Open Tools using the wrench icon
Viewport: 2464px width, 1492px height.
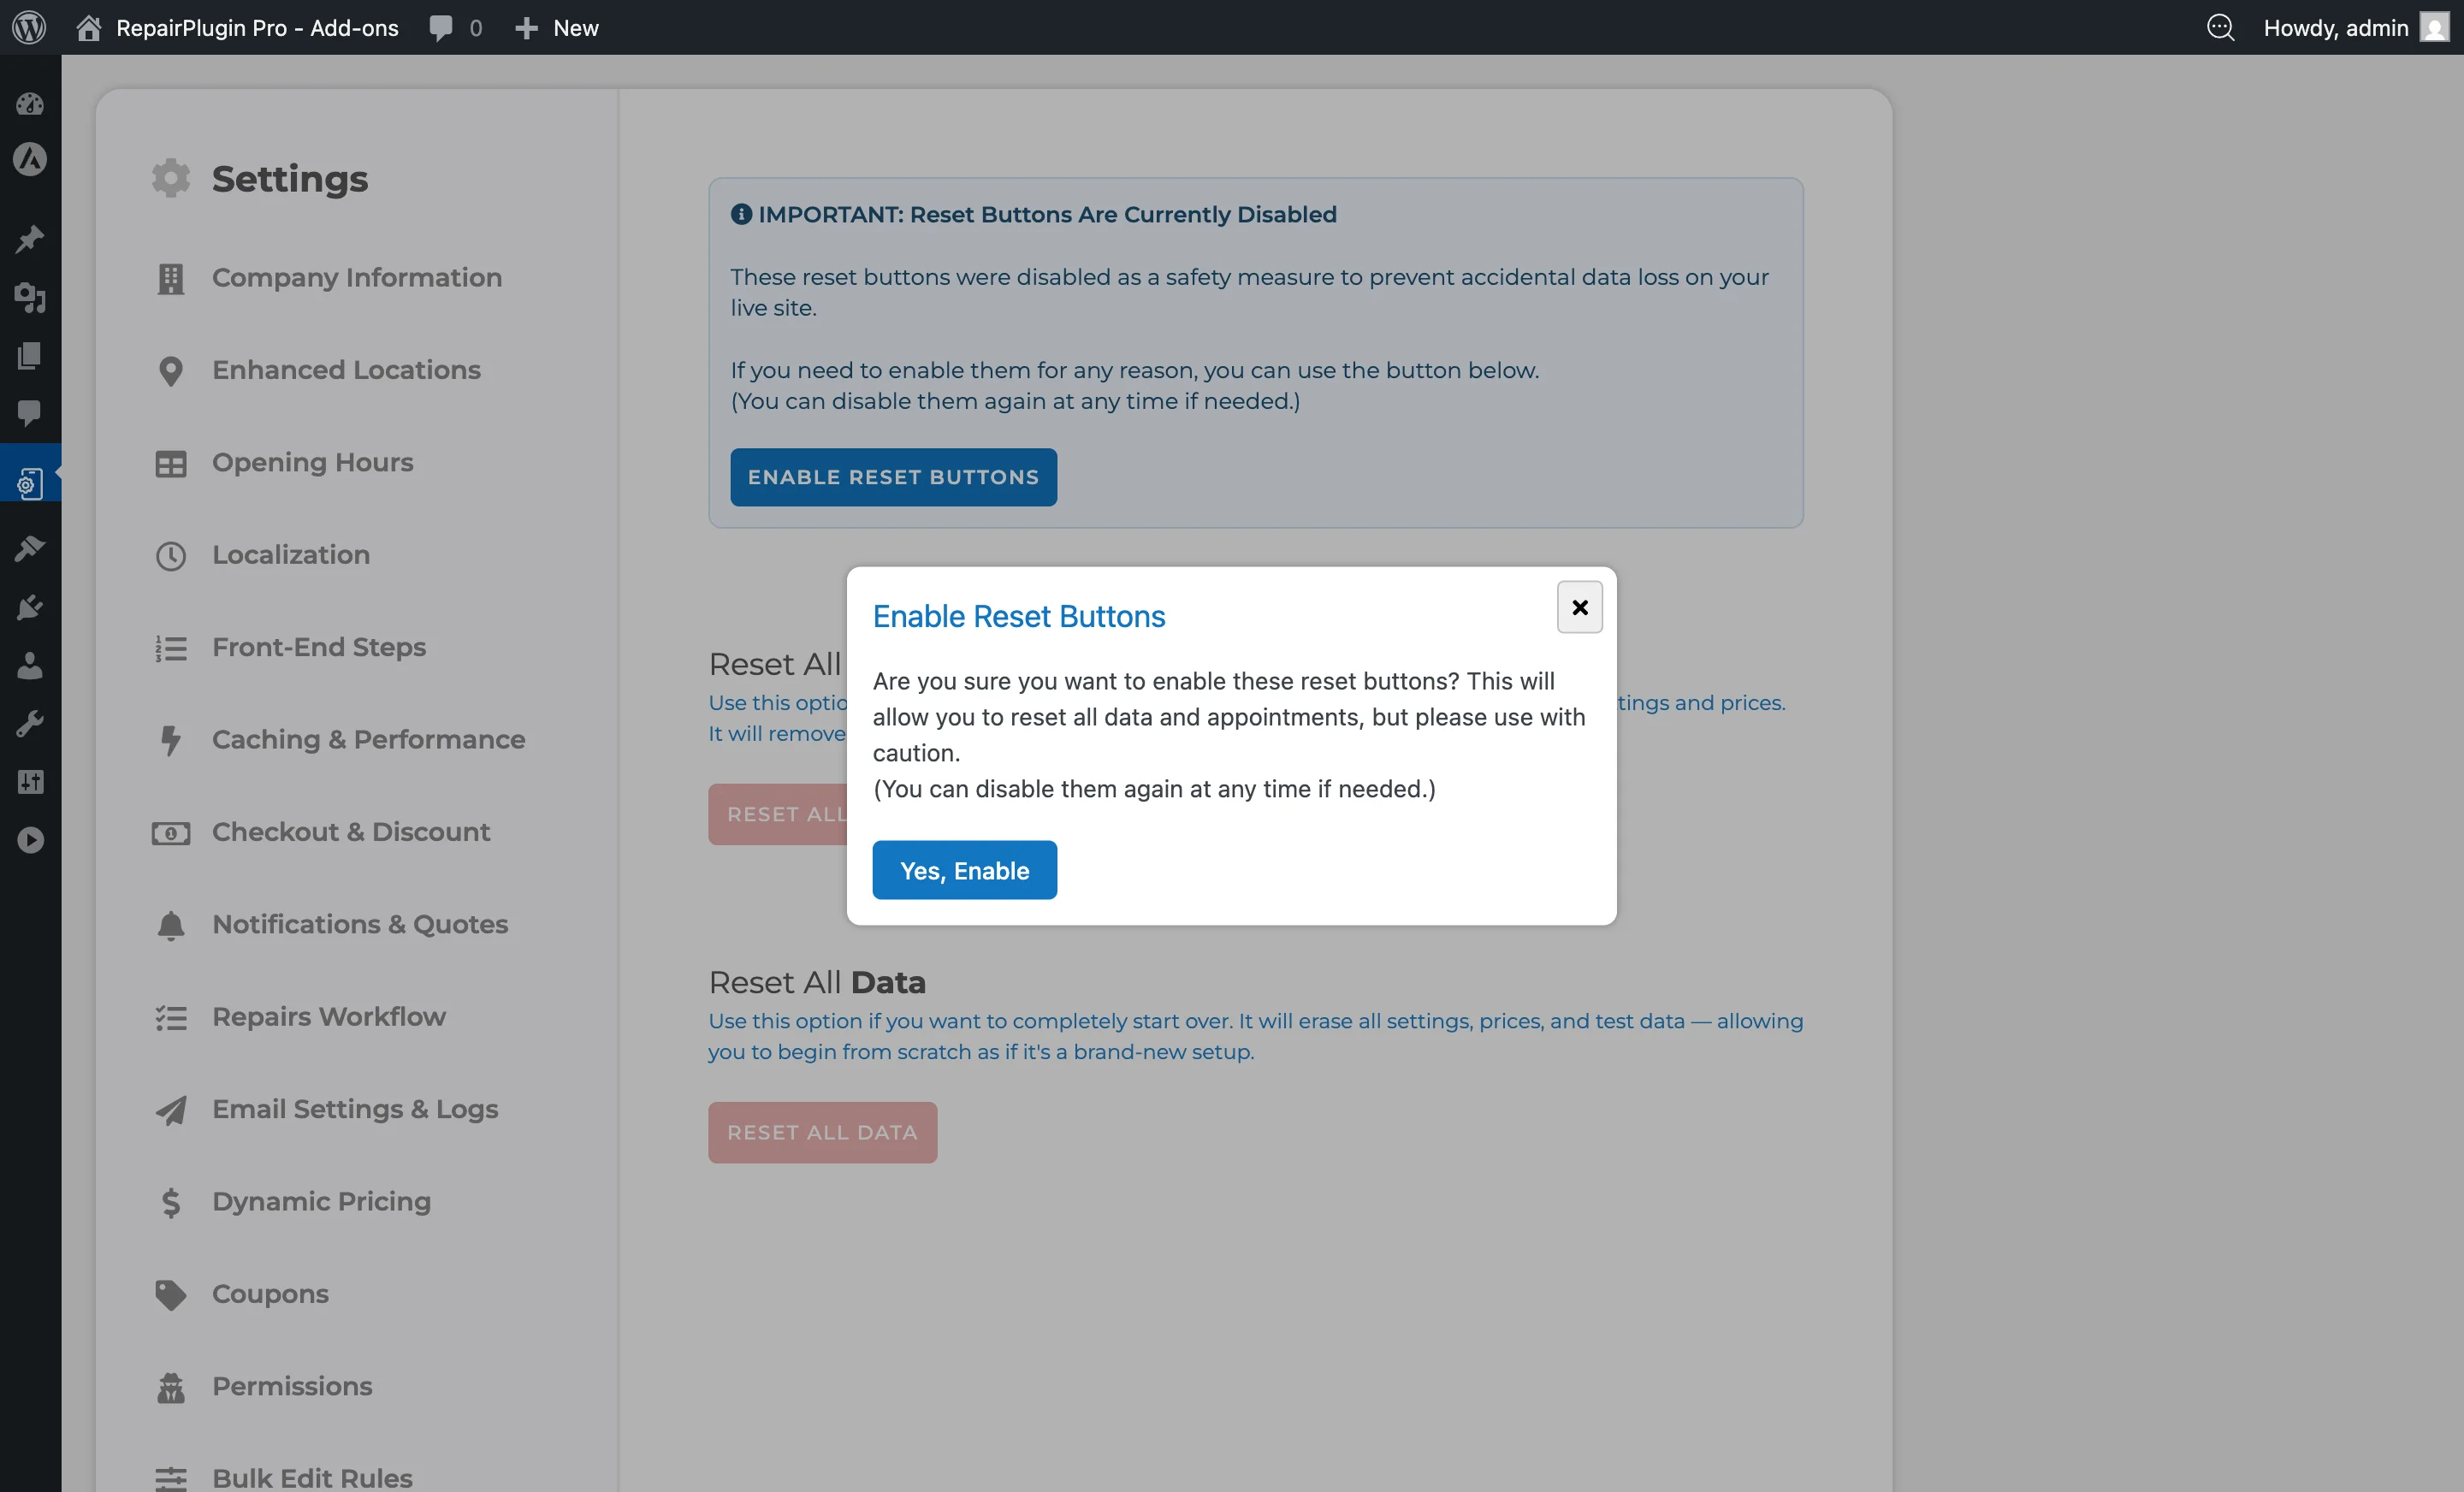tap(30, 724)
